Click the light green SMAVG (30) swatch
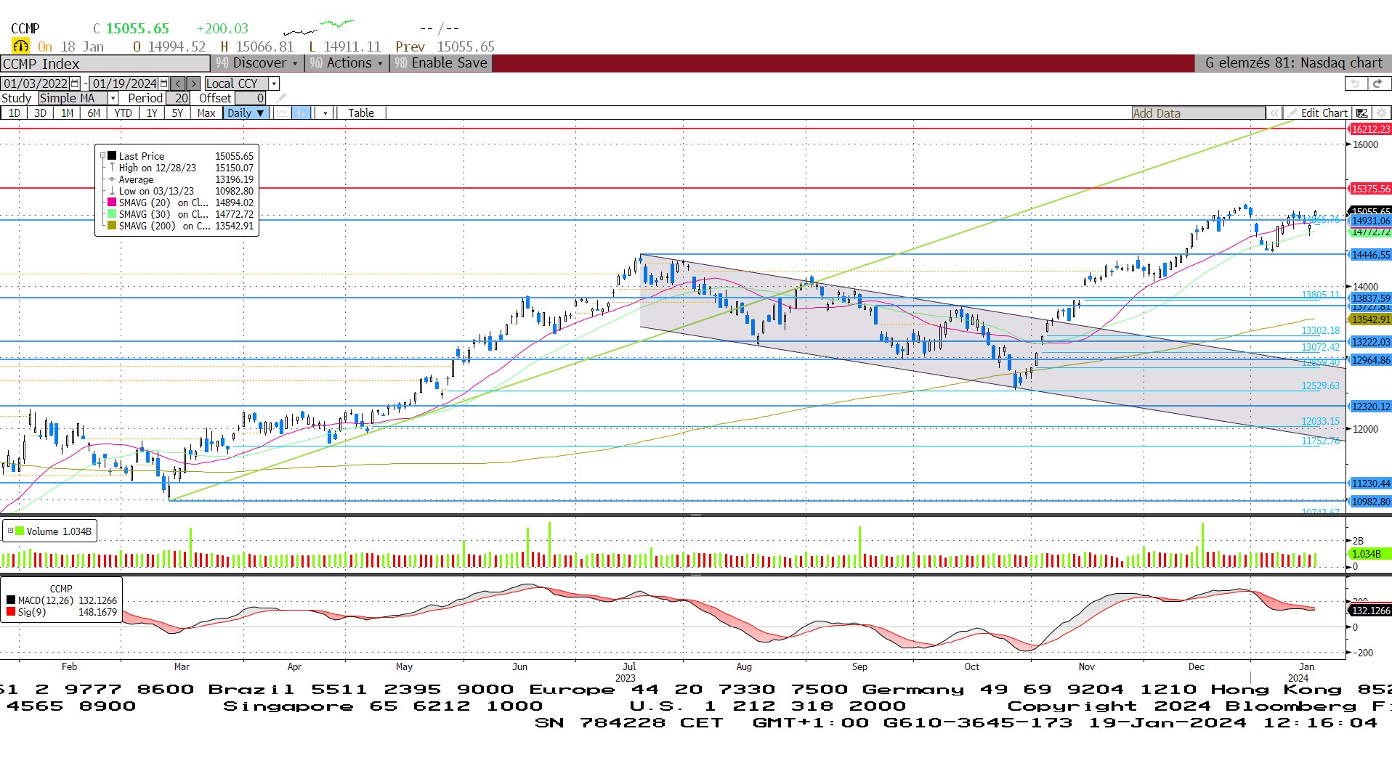The height and width of the screenshot is (763, 1392). [112, 214]
